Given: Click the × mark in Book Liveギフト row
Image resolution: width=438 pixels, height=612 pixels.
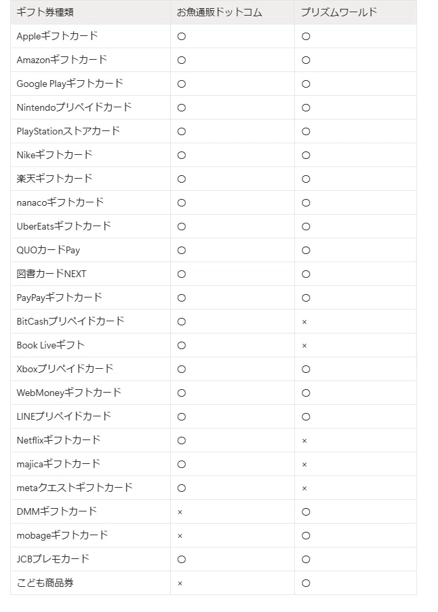Looking at the screenshot, I should click(x=304, y=346).
